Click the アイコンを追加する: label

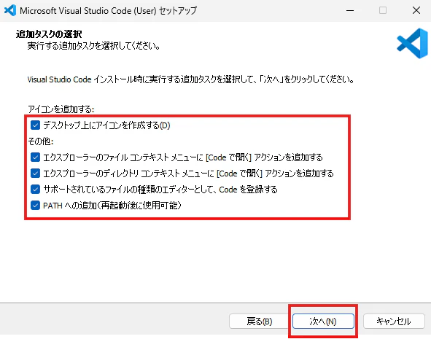point(61,109)
